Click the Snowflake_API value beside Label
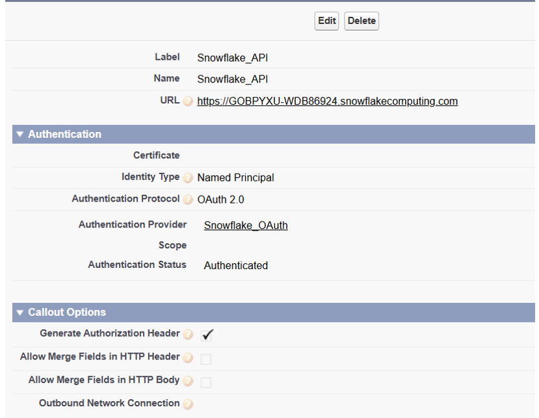 pyautogui.click(x=232, y=58)
